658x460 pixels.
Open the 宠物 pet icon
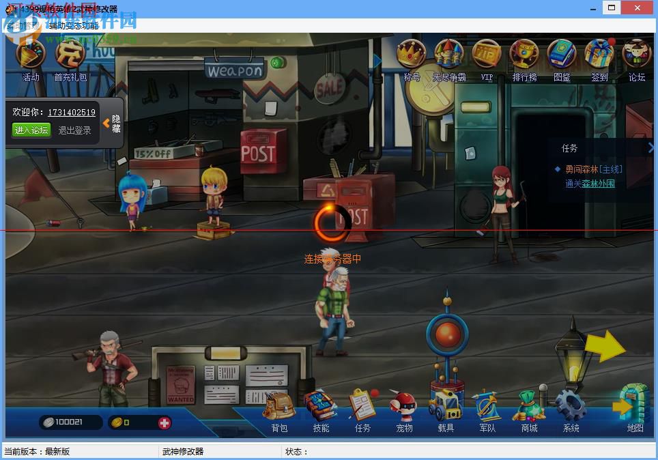404,412
